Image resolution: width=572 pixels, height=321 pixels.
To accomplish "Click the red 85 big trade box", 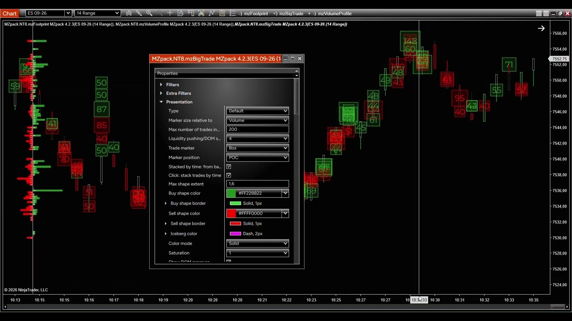I will click(x=101, y=125).
